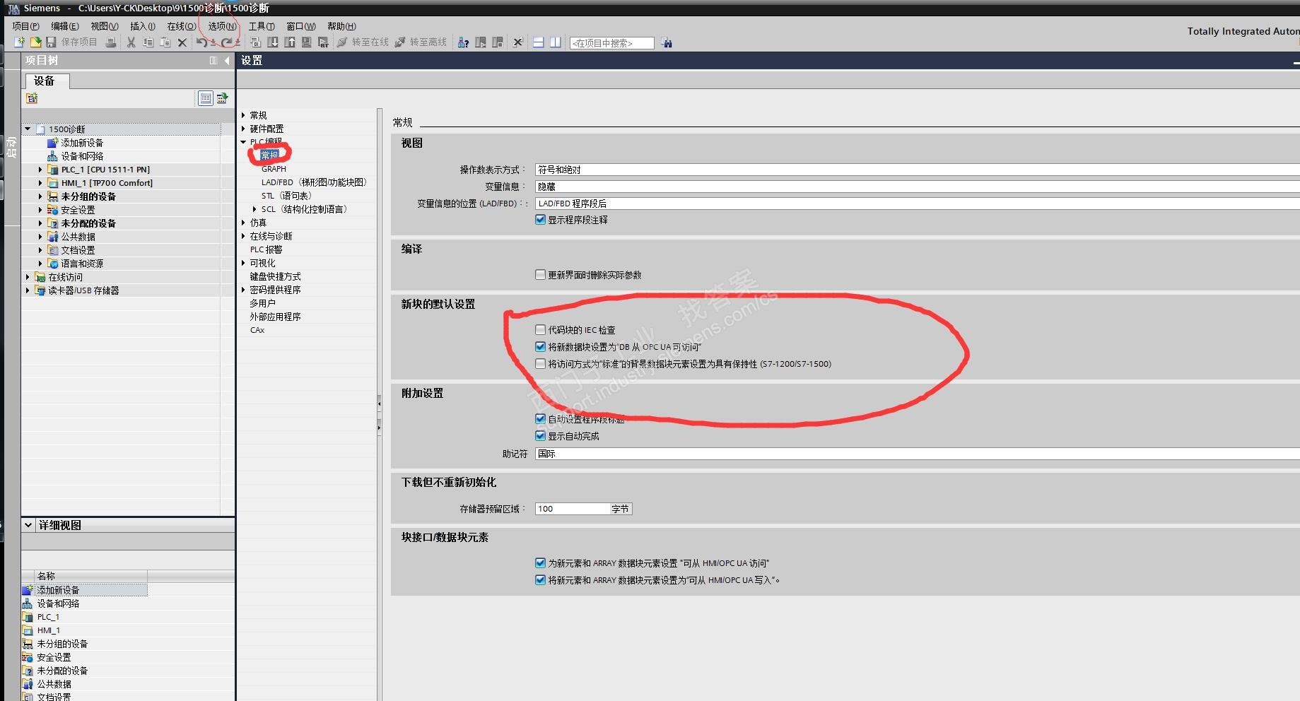Open the 选项(N) menu

point(222,26)
